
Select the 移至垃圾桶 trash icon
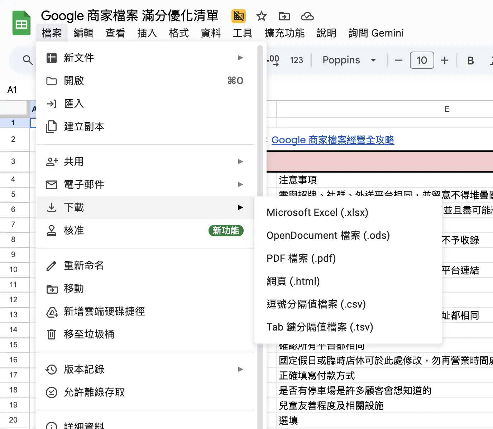pos(52,334)
